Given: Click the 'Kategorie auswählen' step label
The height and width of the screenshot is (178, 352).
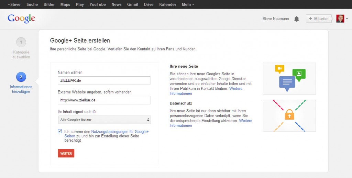Looking at the screenshot, I should 21,55.
